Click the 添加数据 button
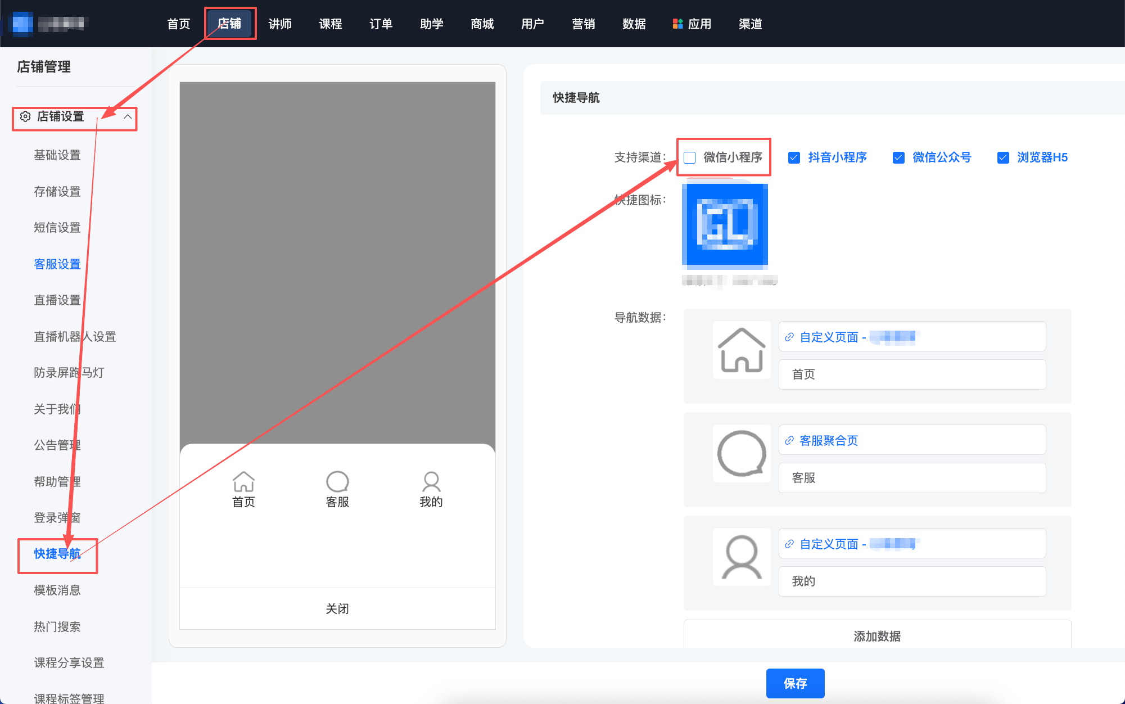The image size is (1125, 704). tap(876, 636)
